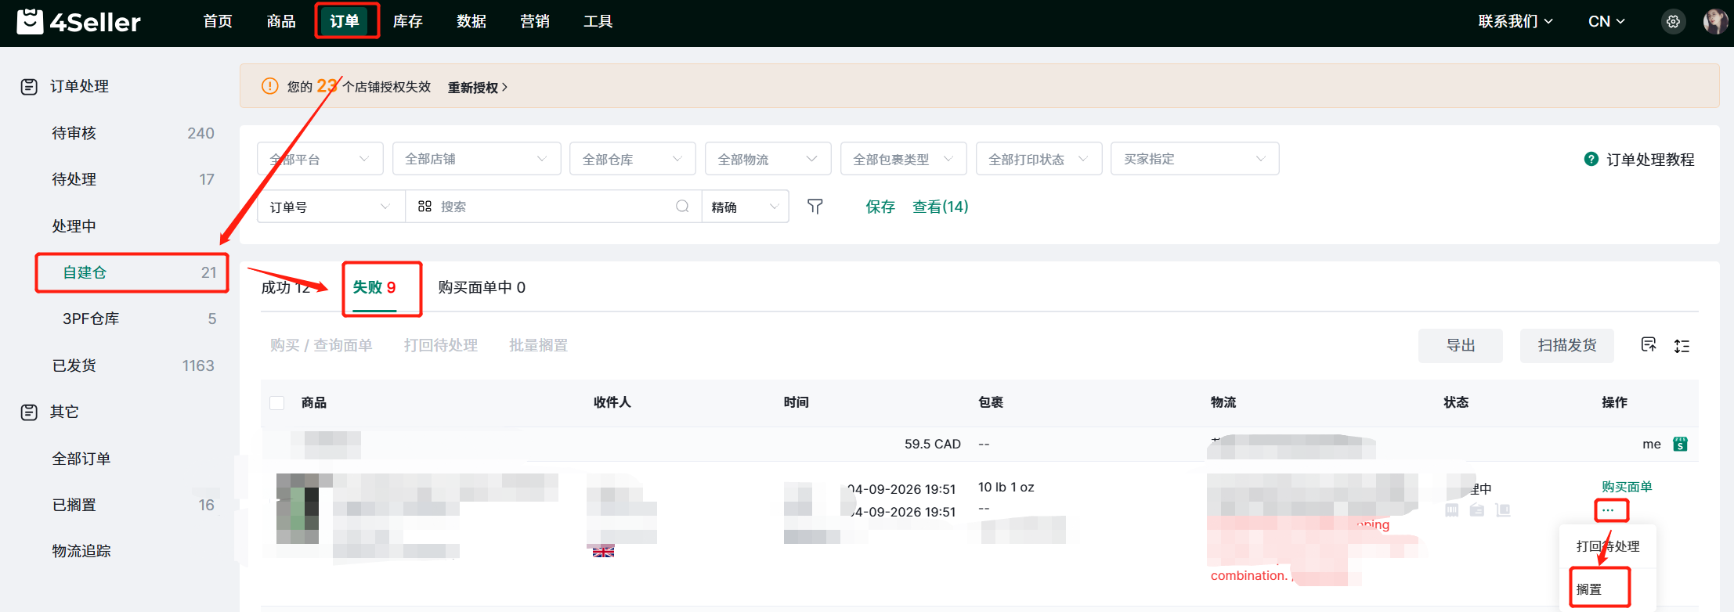Expand the 精确 match mode dropdown
1734x612 pixels.
pyautogui.click(x=745, y=207)
